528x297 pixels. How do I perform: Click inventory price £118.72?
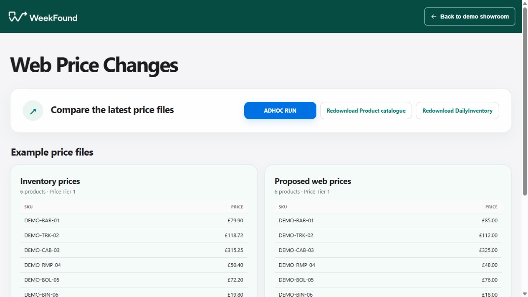pos(234,235)
